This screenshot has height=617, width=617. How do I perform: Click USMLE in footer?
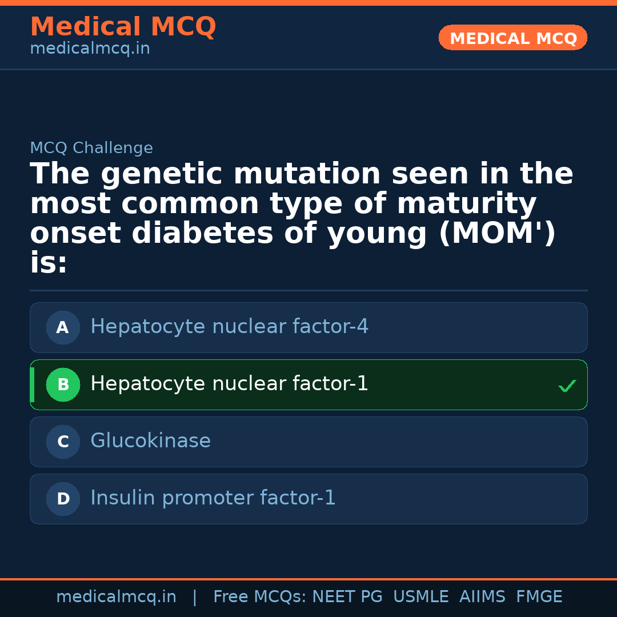[420, 597]
